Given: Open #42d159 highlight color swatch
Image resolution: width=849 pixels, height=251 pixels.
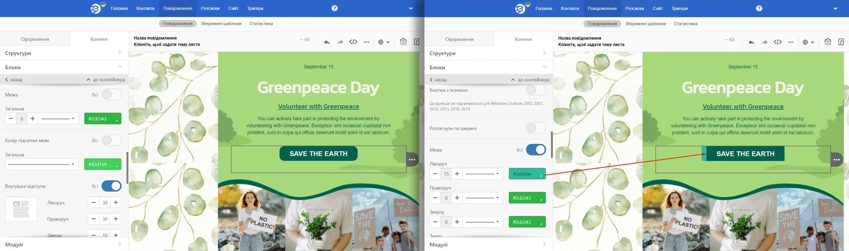Looking at the screenshot, I should click(103, 164).
